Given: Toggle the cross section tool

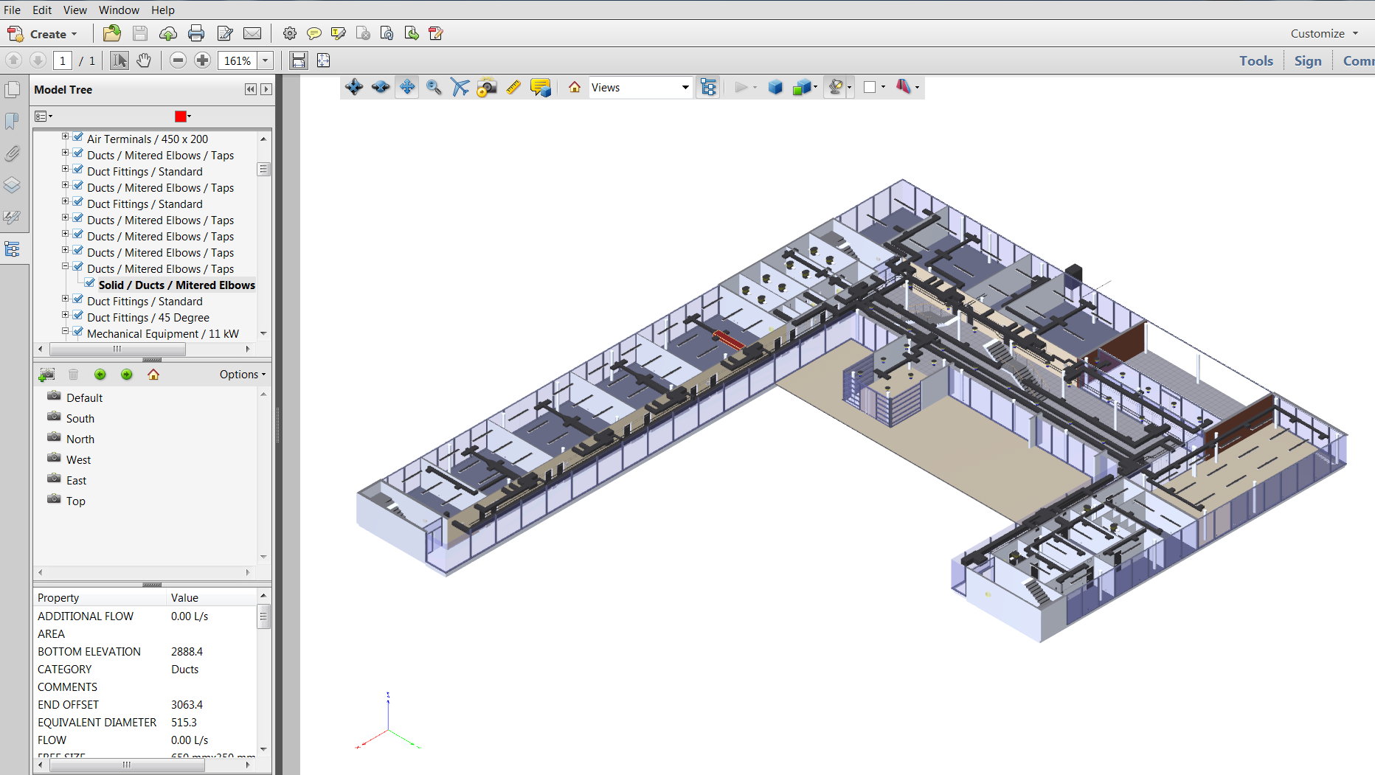Looking at the screenshot, I should (x=905, y=87).
